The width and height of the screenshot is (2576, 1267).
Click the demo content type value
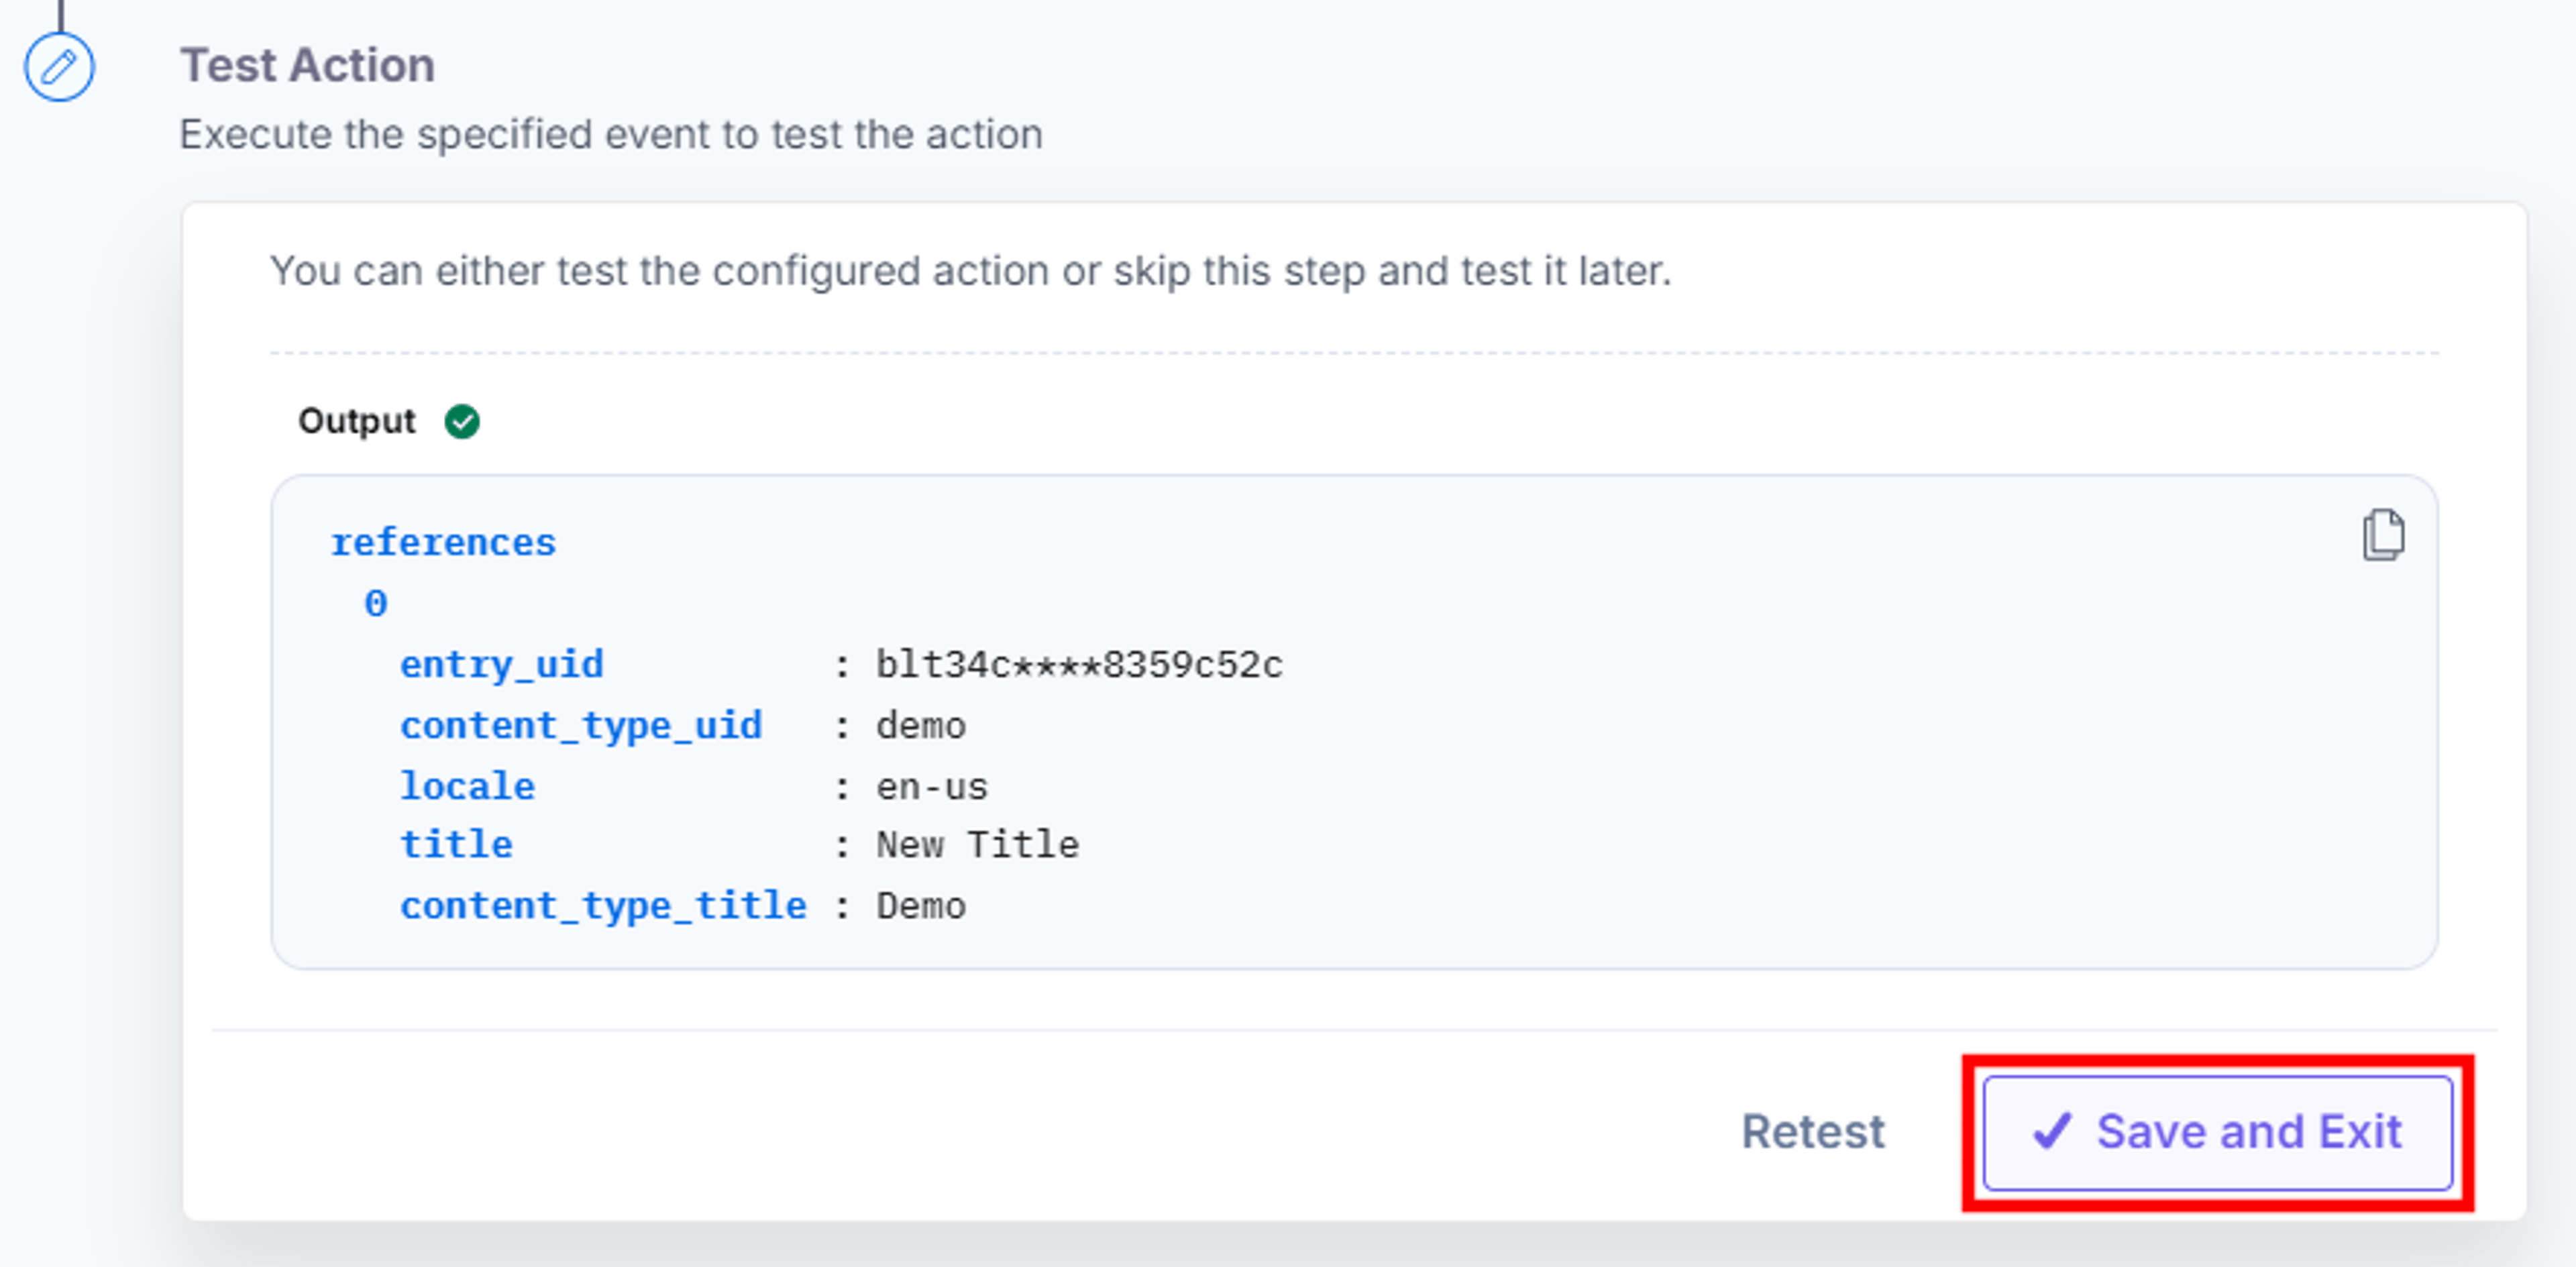tap(921, 726)
